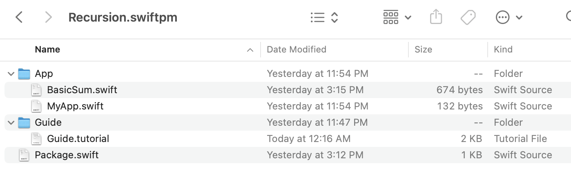Click the Tags toolbar icon
This screenshot has width=571, height=177.
point(468,17)
